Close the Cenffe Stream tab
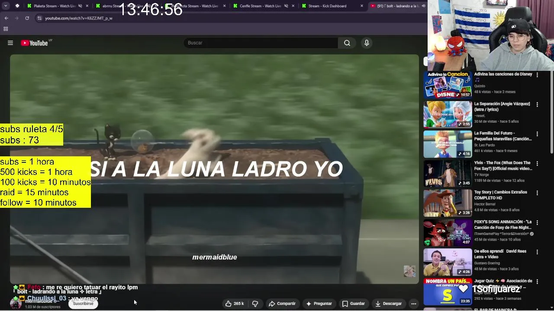Screen dimensions: 554x311 [293, 6]
